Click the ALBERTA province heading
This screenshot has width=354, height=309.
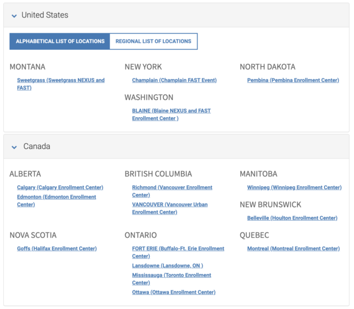coord(26,174)
